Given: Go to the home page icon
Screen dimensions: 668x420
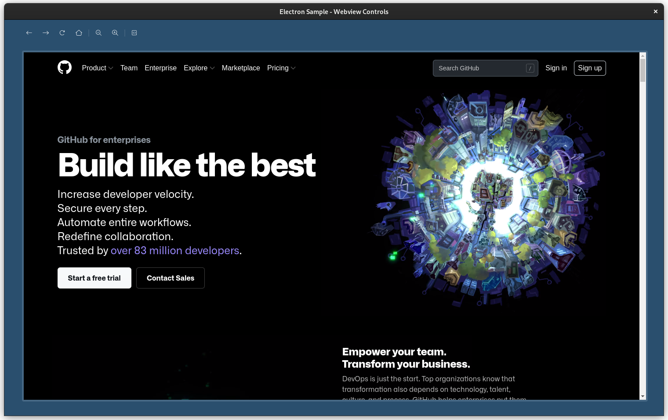Looking at the screenshot, I should (x=79, y=33).
